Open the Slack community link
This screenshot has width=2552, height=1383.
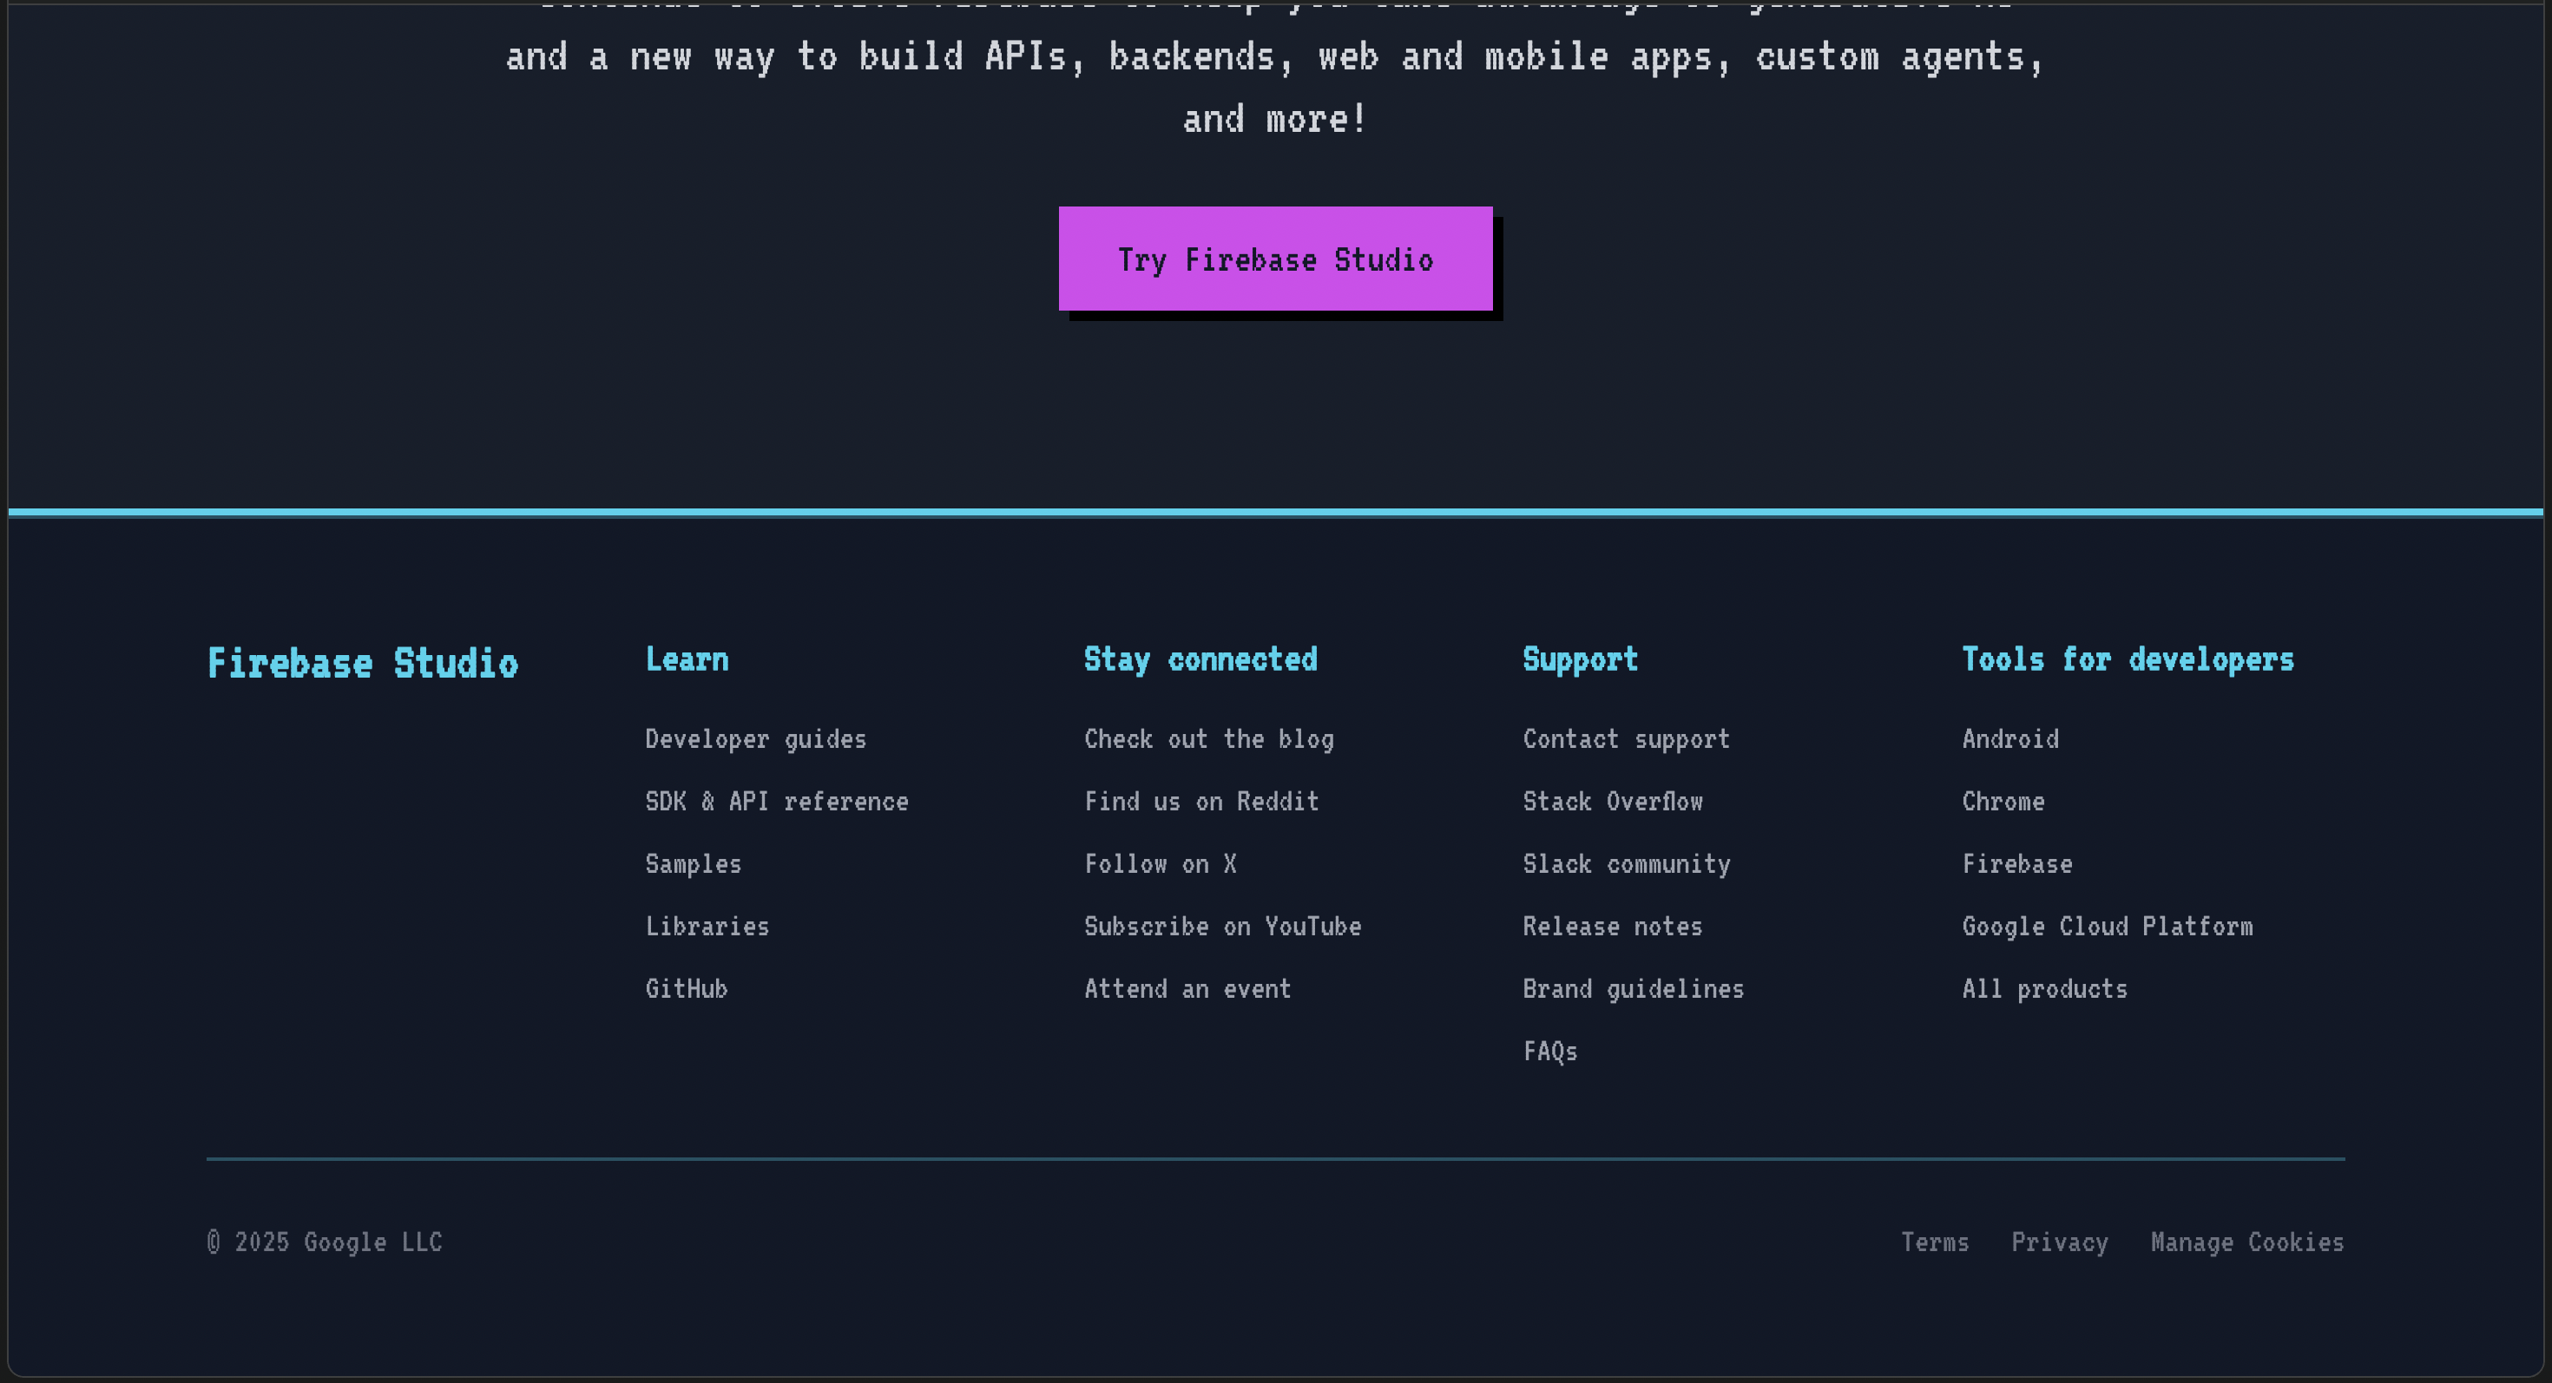pyautogui.click(x=1626, y=864)
